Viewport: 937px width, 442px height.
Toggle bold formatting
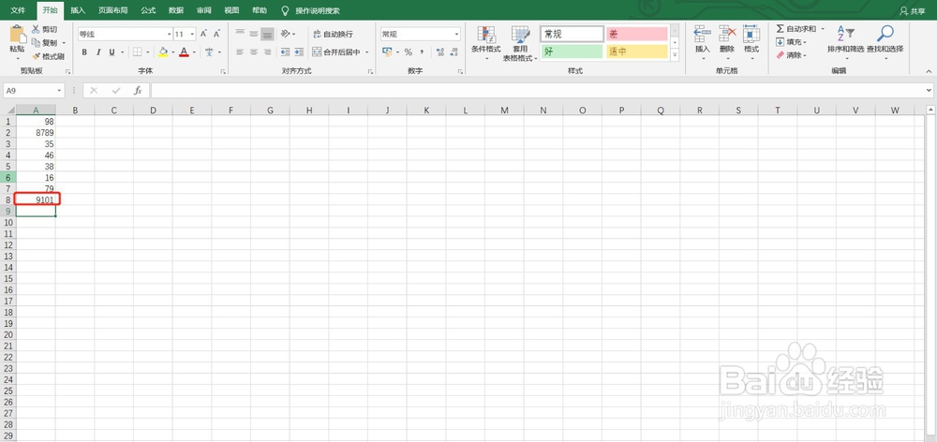click(x=84, y=52)
